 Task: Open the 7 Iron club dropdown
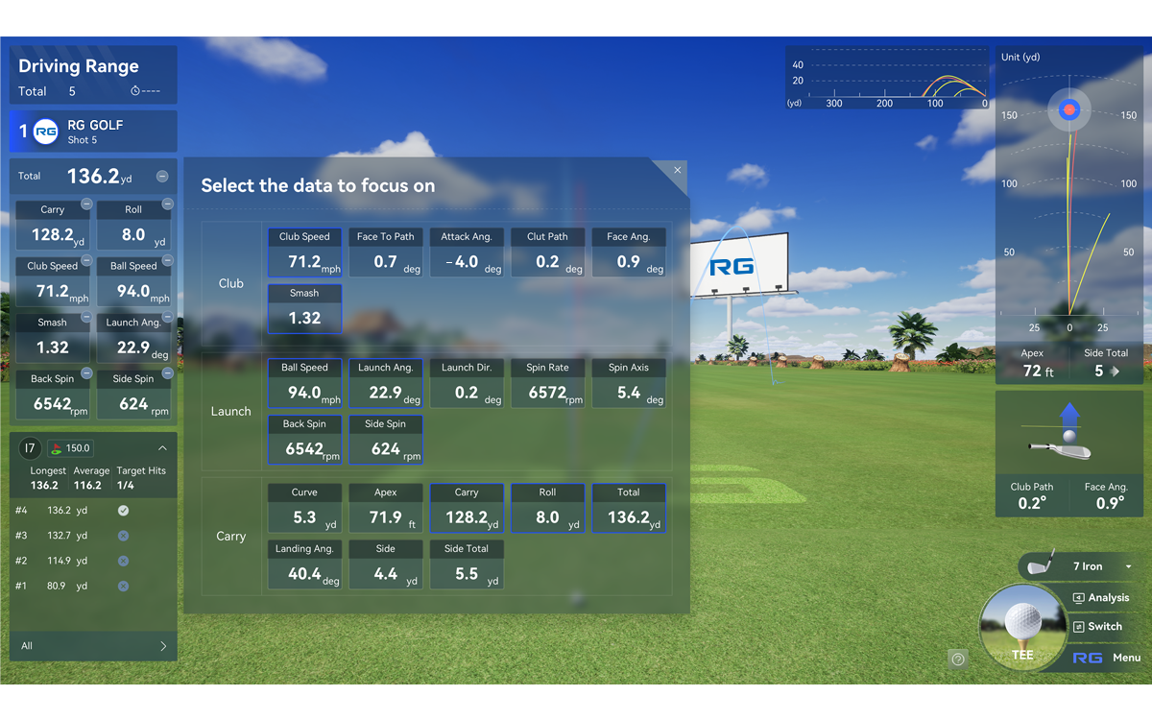tap(1128, 566)
